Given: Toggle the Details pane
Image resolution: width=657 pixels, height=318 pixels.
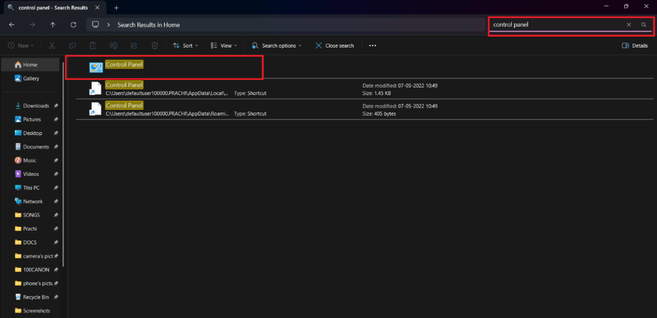Looking at the screenshot, I should (x=635, y=45).
